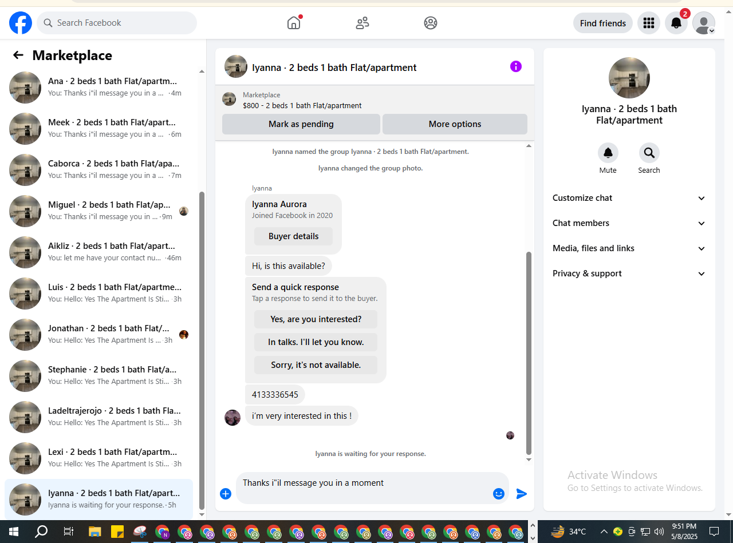This screenshot has height=543, width=733.
Task: Go back using Marketplace back arrow
Action: (x=18, y=55)
